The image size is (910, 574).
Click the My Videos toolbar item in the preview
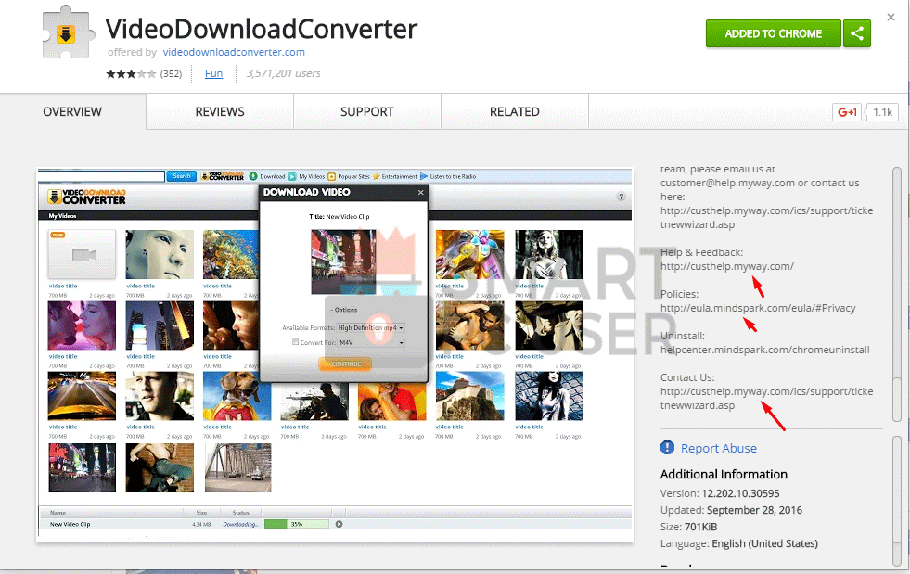click(x=307, y=176)
